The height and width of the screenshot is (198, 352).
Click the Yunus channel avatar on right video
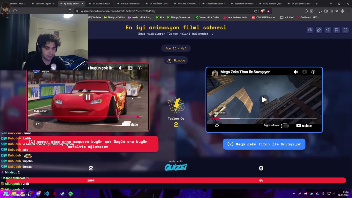[215, 73]
